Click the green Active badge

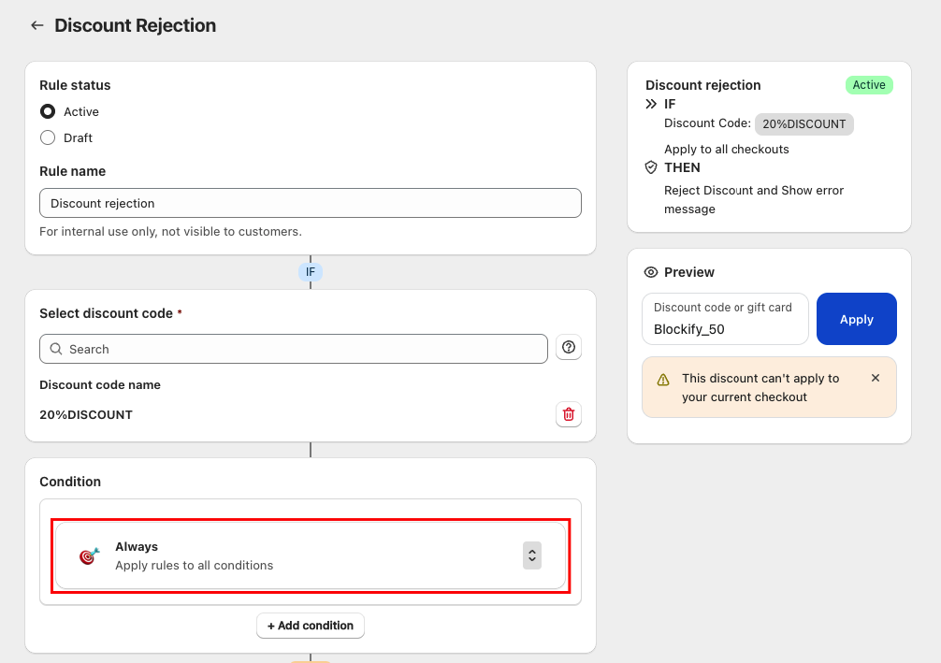[869, 84]
